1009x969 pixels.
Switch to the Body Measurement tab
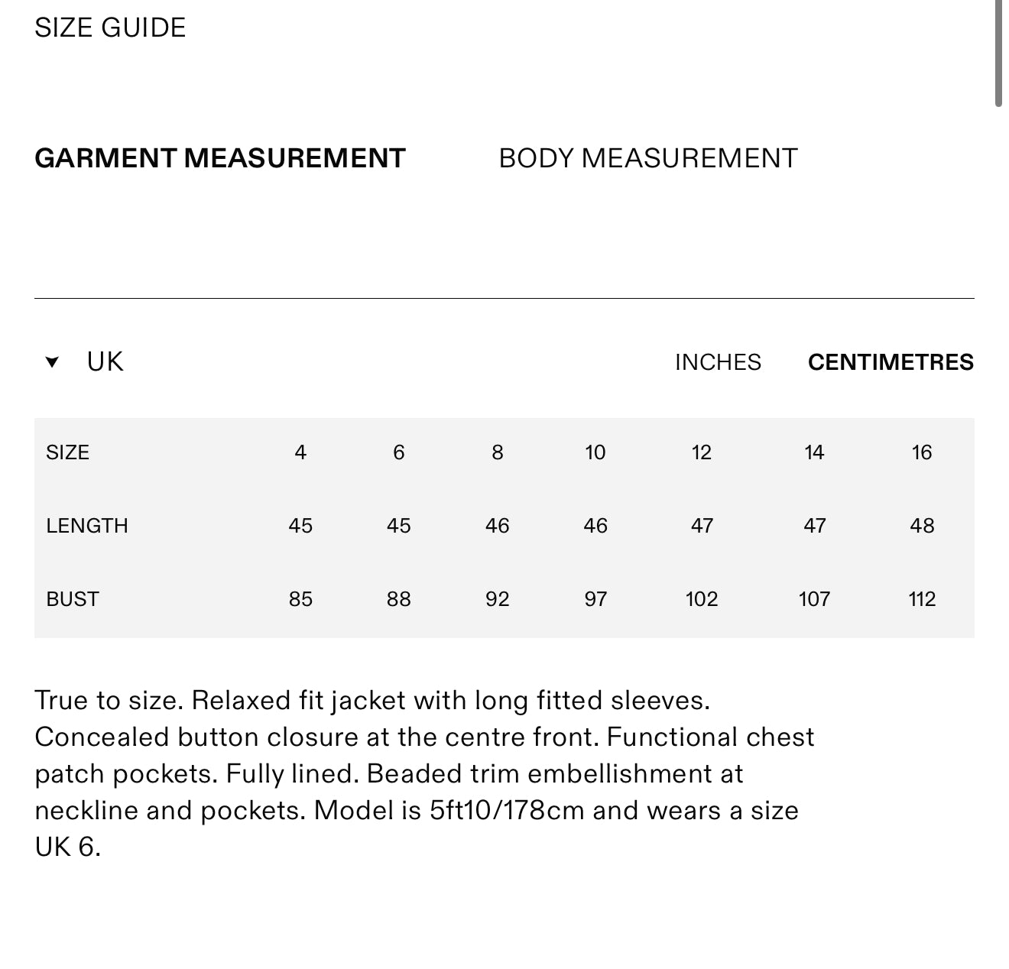(647, 158)
